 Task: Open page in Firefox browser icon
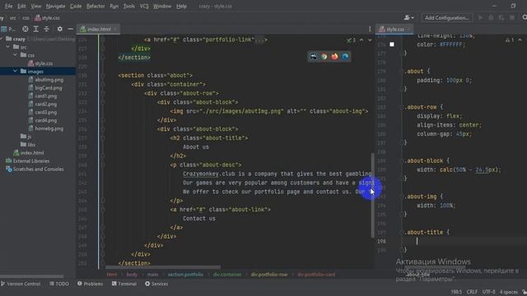coord(334,57)
